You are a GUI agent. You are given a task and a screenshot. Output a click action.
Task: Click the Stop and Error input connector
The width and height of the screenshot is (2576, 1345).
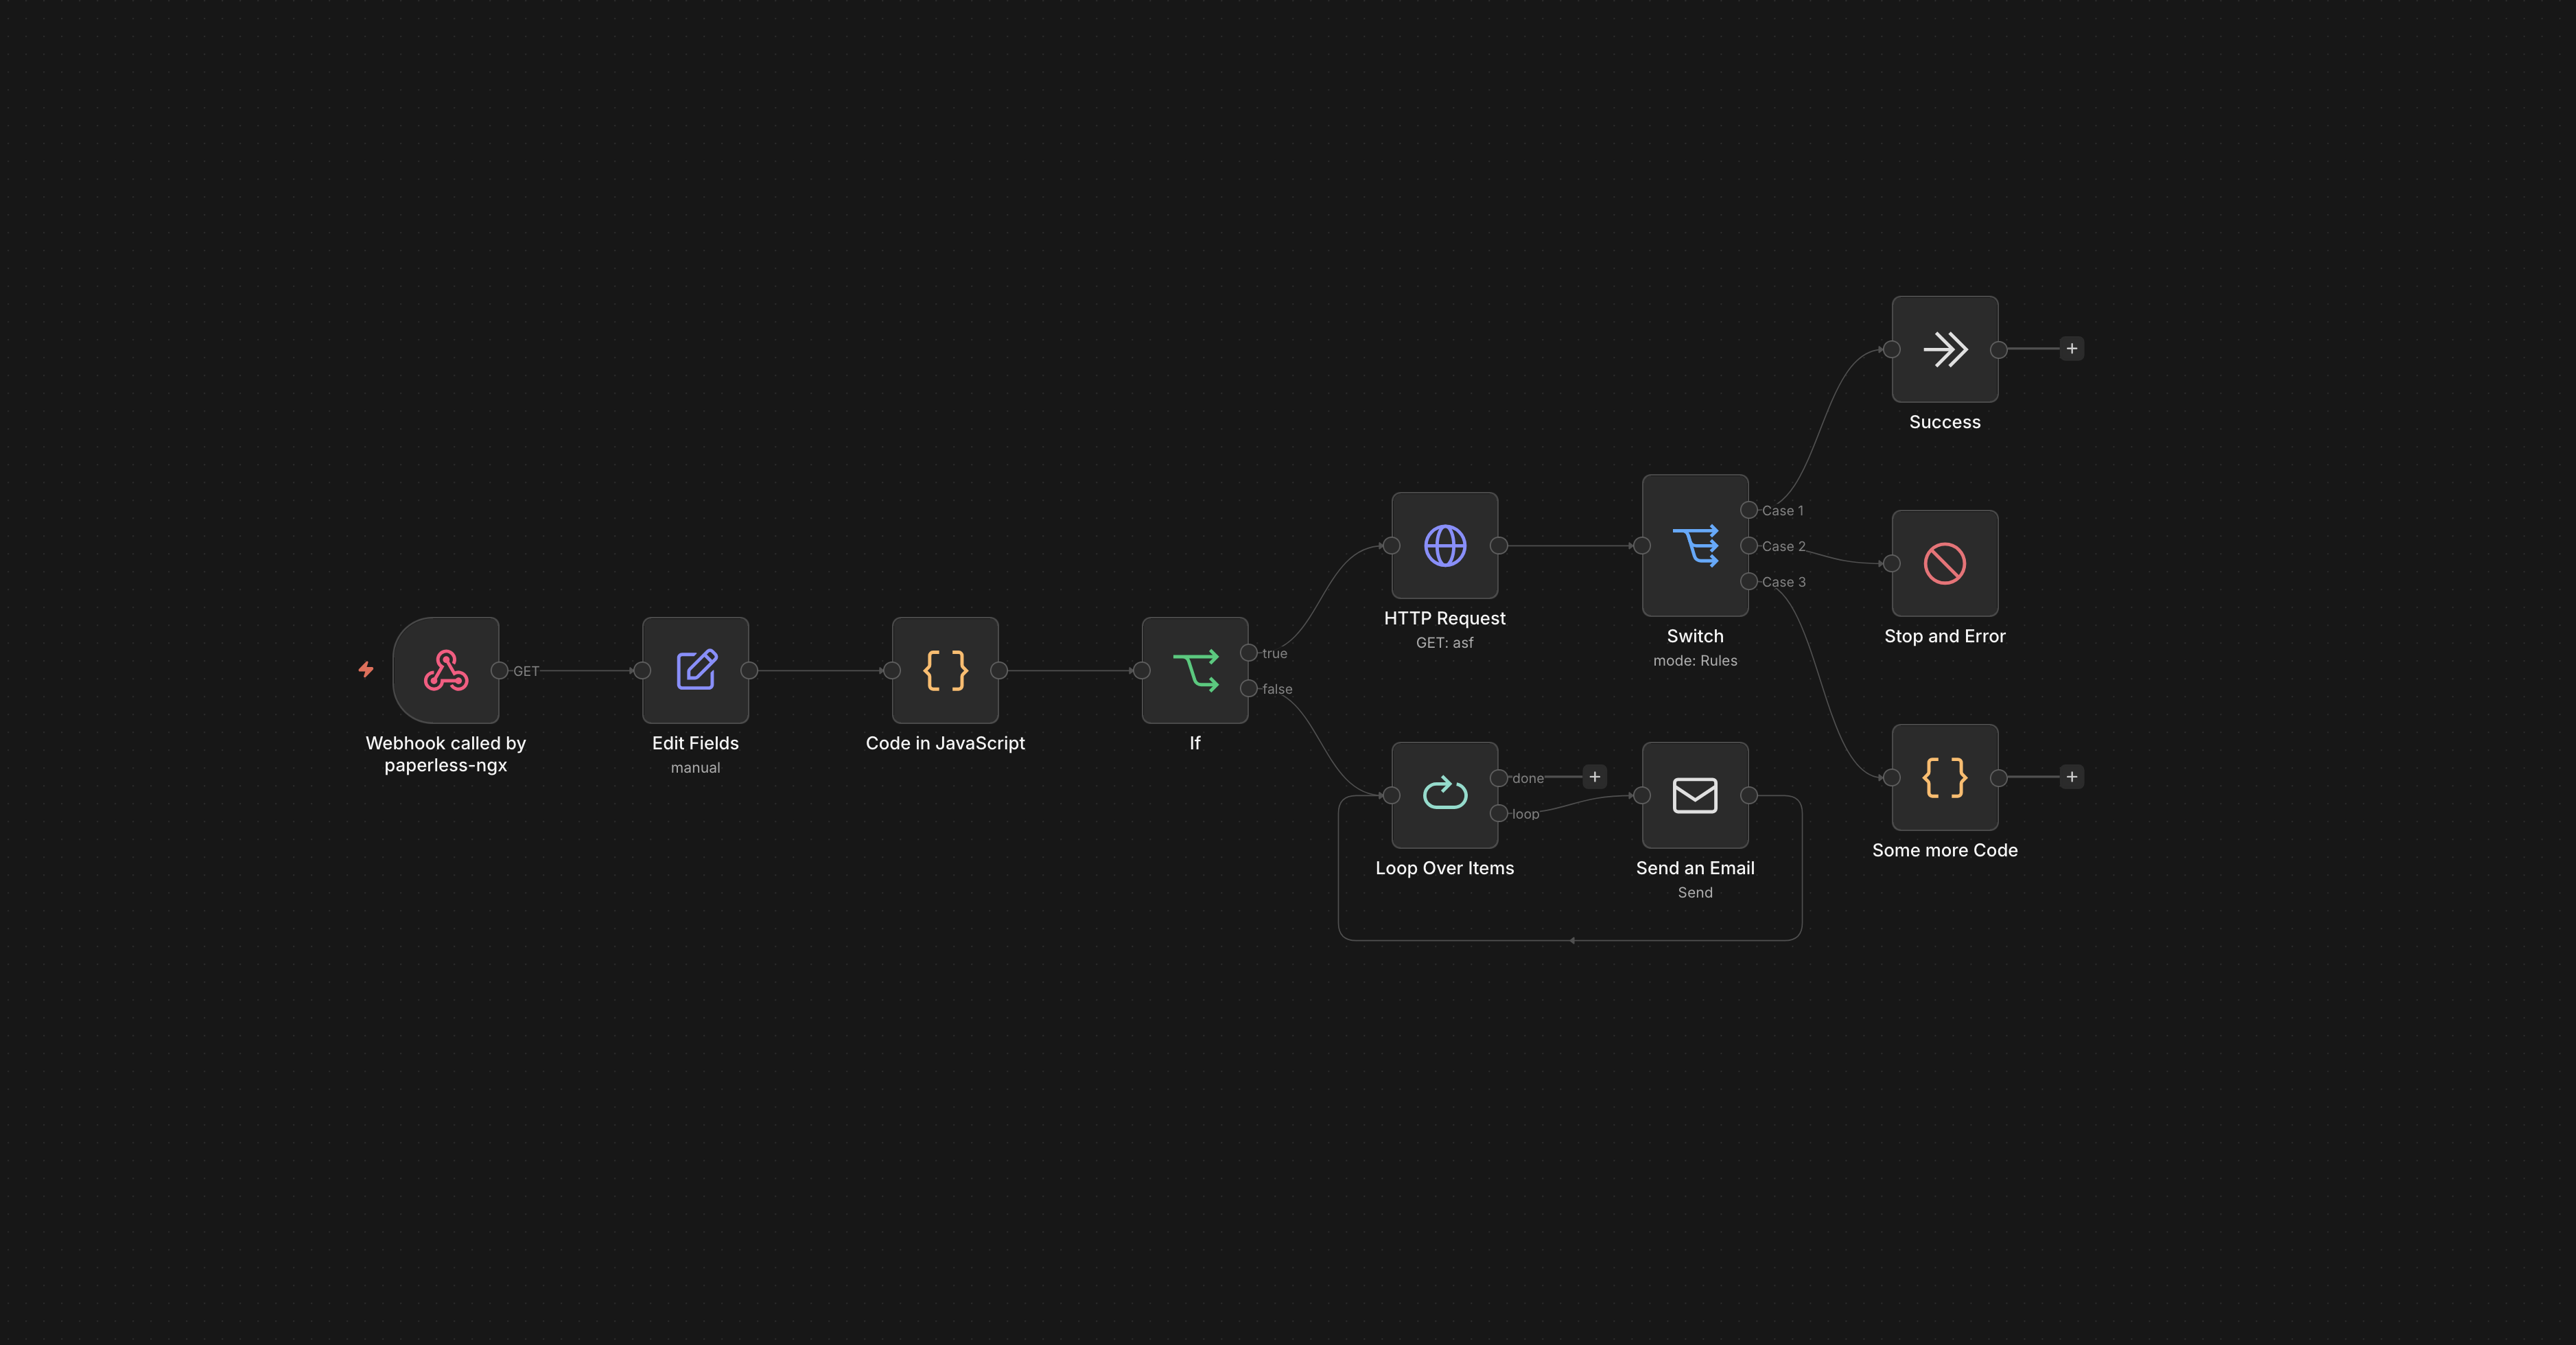tap(1892, 563)
